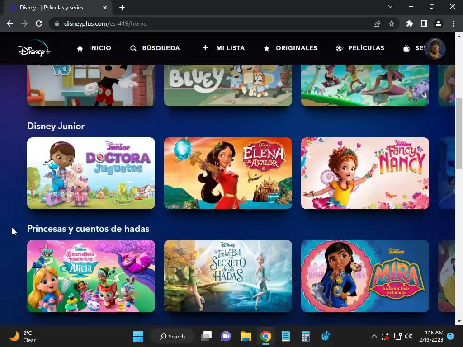Open La maravillosa pastelería de Alicia

coord(91,276)
